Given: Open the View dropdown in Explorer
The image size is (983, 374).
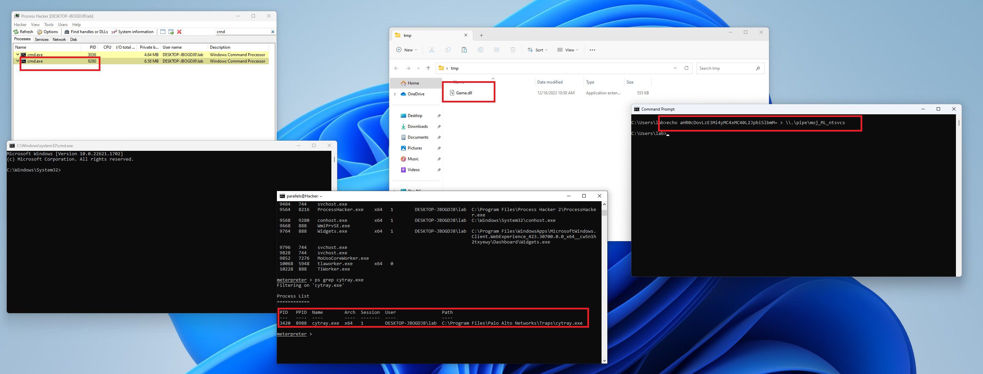Looking at the screenshot, I should (x=567, y=50).
